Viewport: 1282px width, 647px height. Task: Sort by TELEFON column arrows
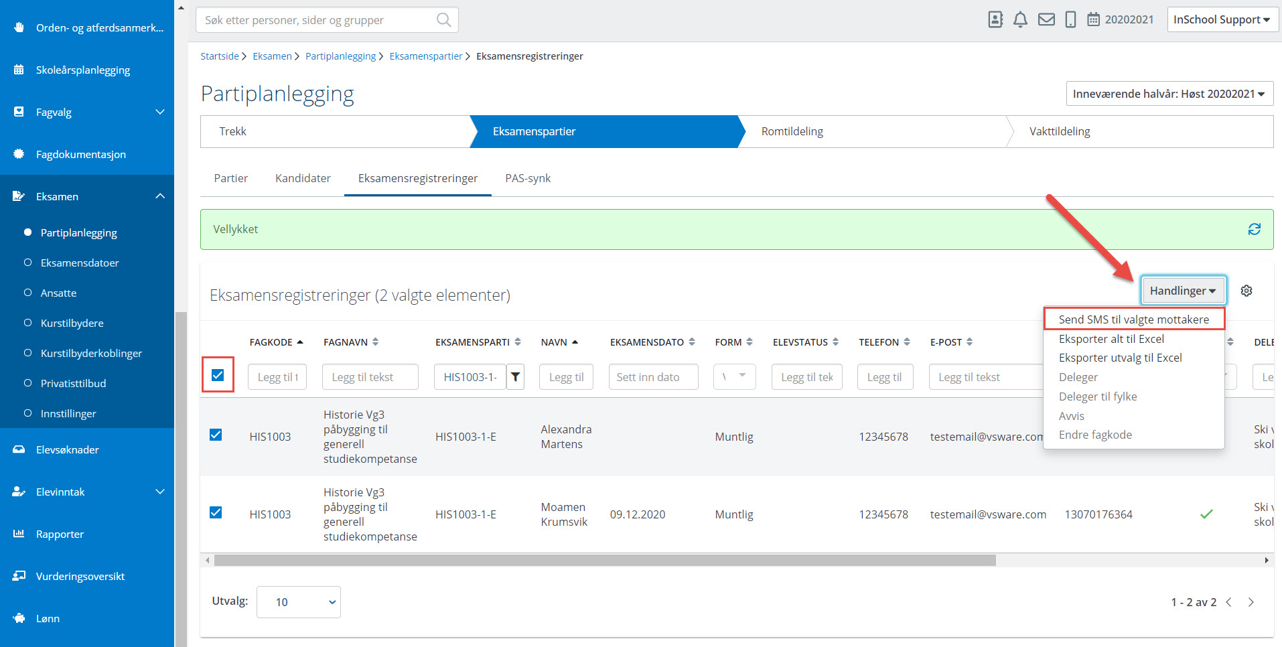(x=906, y=342)
